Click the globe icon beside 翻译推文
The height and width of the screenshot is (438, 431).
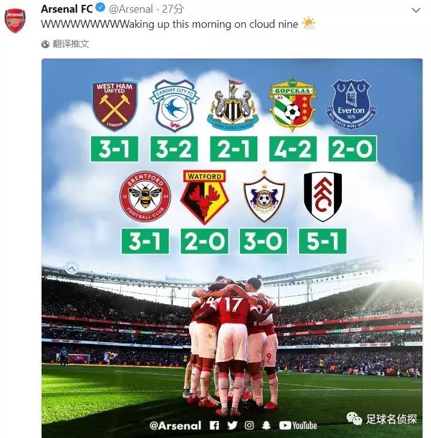pos(46,44)
